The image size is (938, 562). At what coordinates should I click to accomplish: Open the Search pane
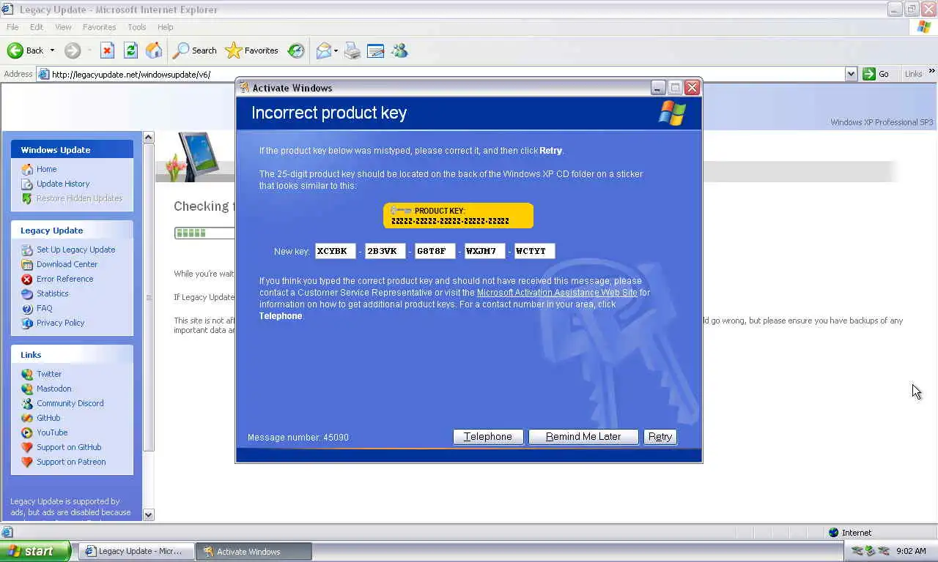[195, 50]
